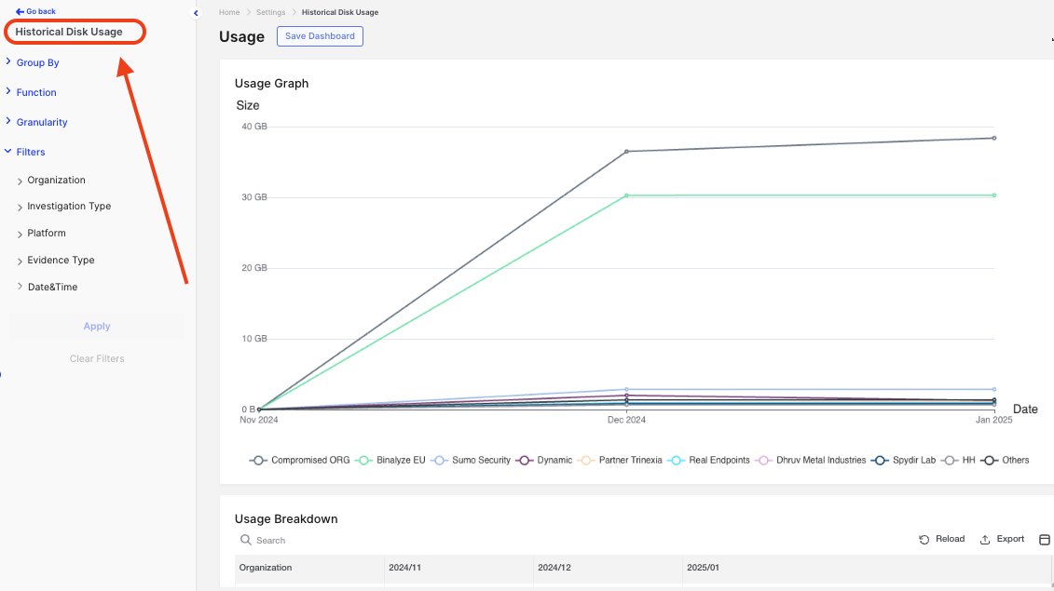This screenshot has width=1054, height=591.
Task: Collapse the Filters section
Action: tap(30, 152)
